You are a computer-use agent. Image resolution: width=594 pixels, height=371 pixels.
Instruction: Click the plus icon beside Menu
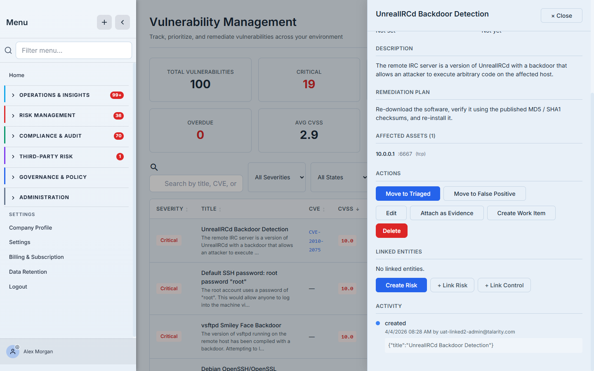pyautogui.click(x=104, y=22)
